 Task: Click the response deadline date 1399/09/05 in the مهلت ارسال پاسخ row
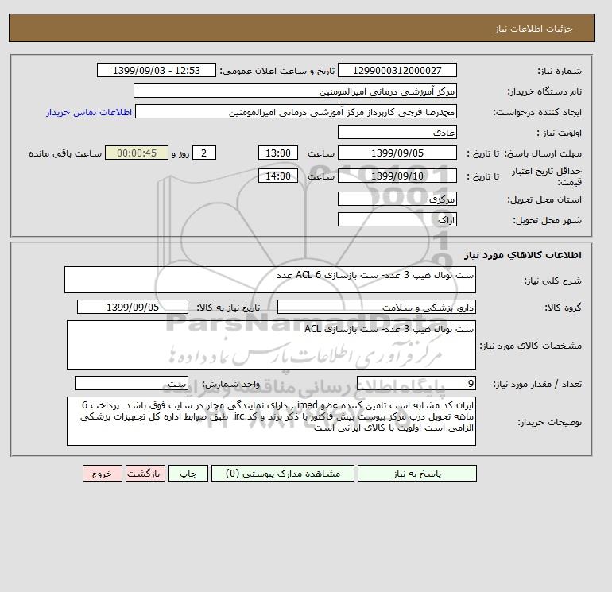pyautogui.click(x=397, y=153)
